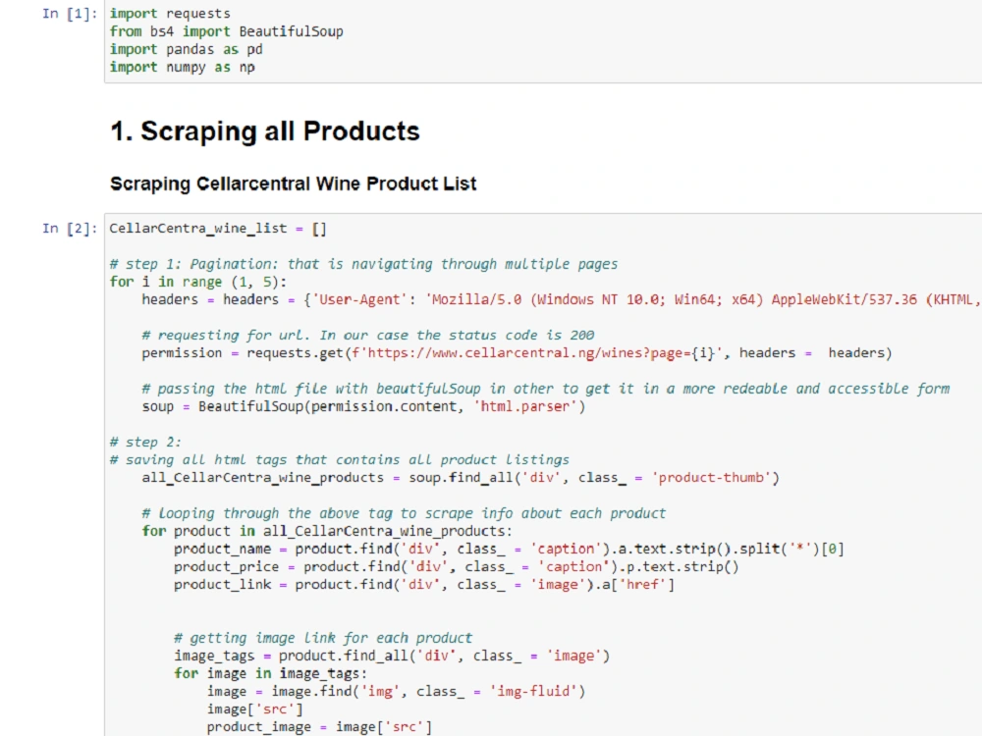Click the 'image_tags = product.find_all' line
Screen dimensions: 982x736
tap(392, 656)
